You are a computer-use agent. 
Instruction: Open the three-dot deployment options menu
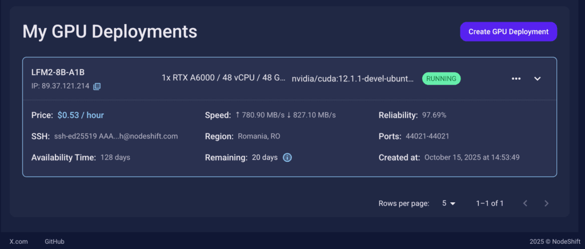click(x=516, y=79)
